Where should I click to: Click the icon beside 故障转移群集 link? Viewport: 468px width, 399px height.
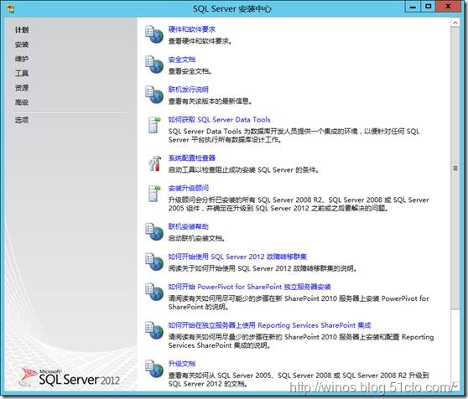click(154, 262)
